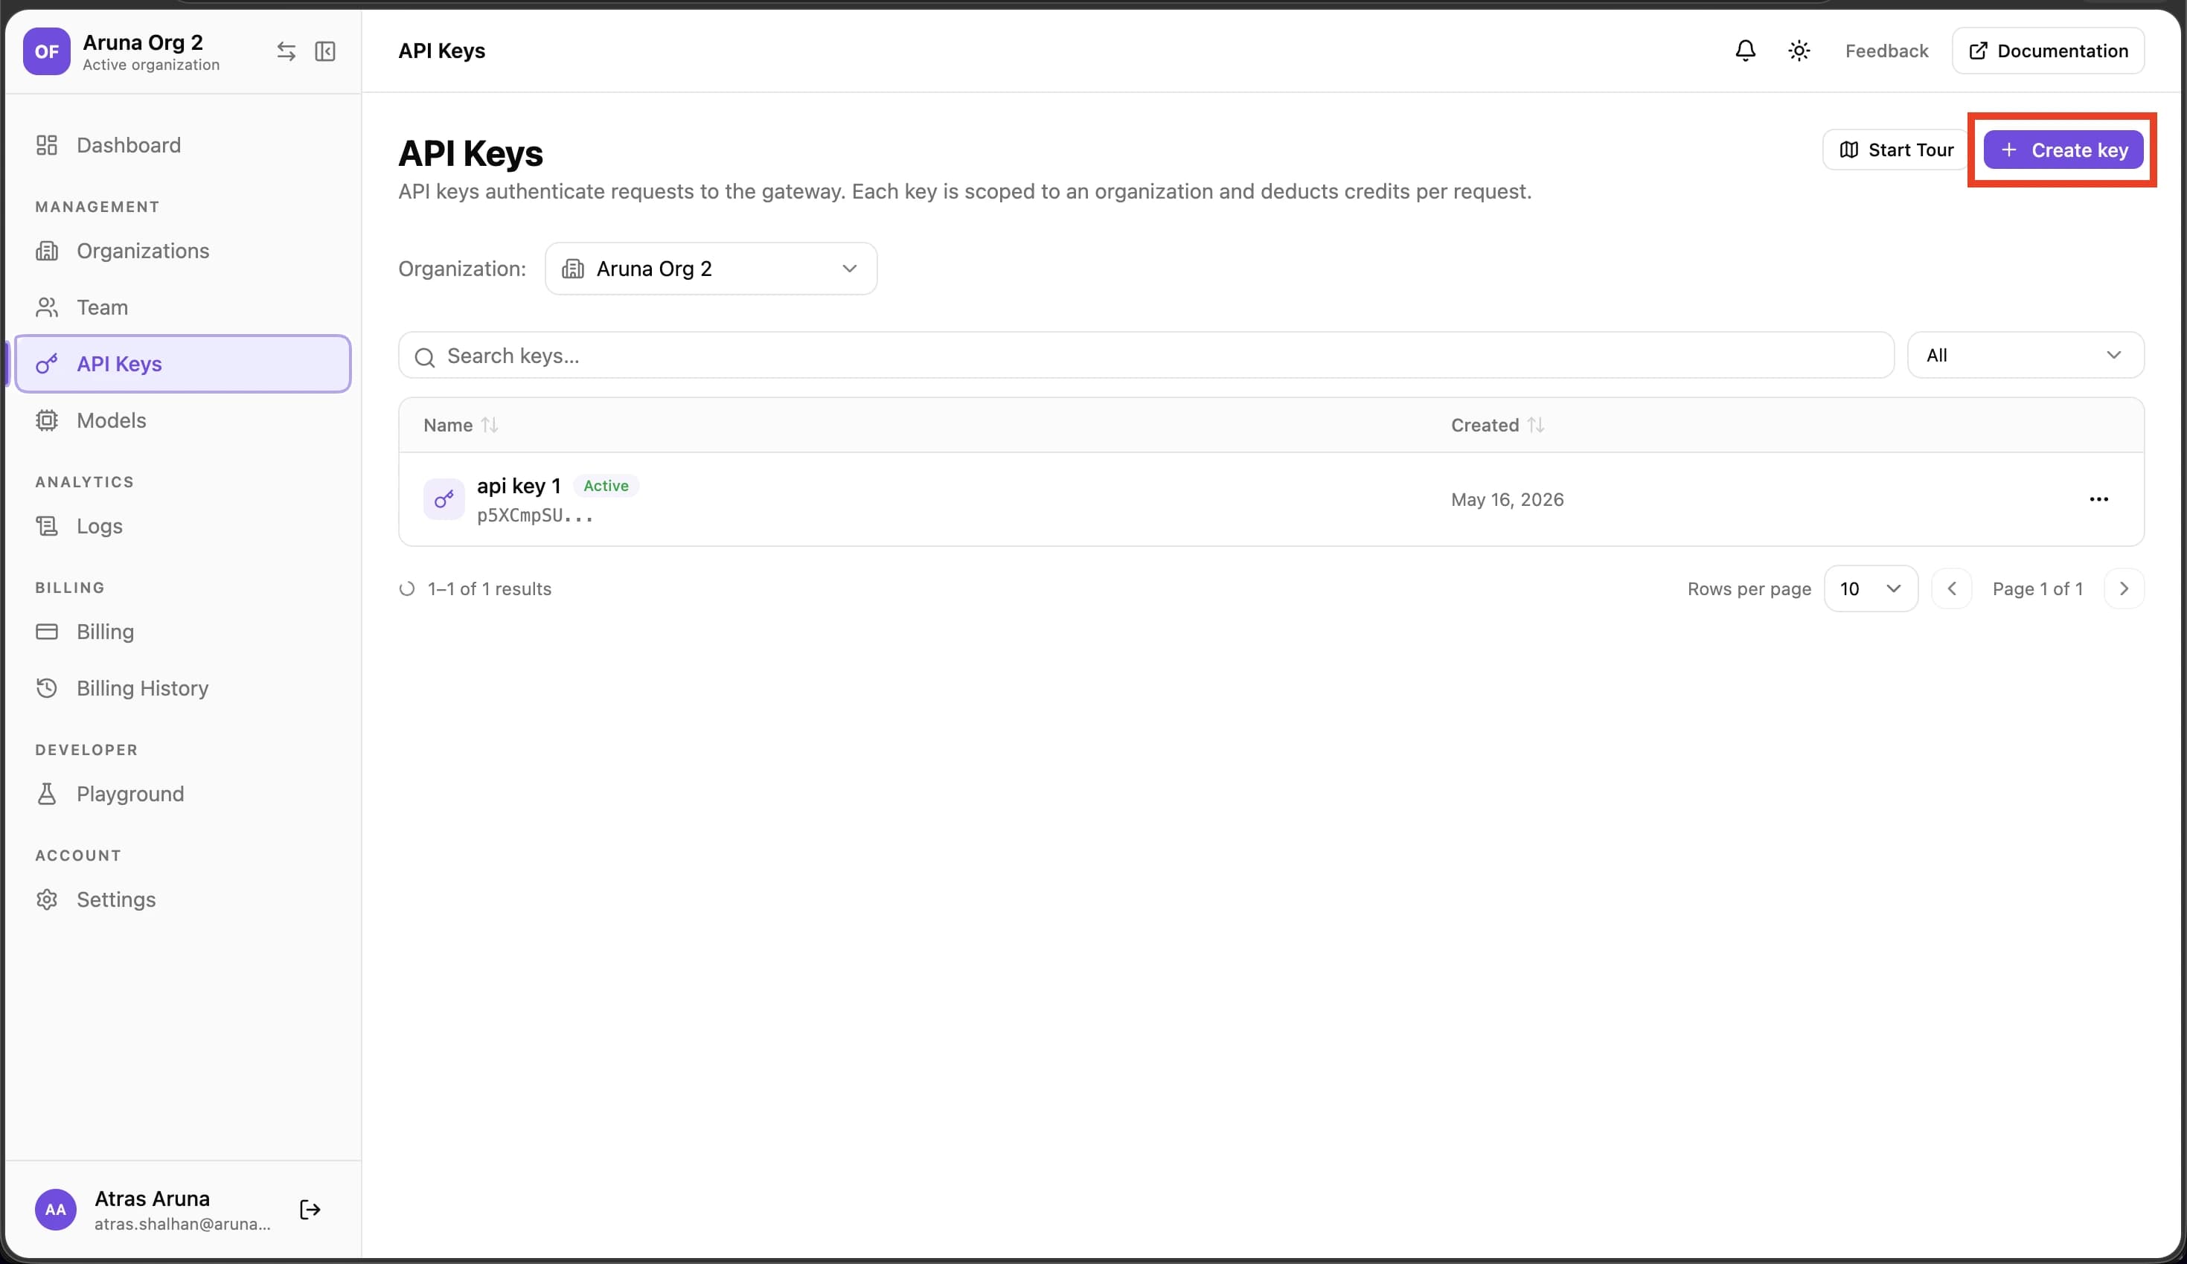This screenshot has height=1264, width=2187.
Task: Log out with the sign-out icon
Action: click(x=310, y=1210)
